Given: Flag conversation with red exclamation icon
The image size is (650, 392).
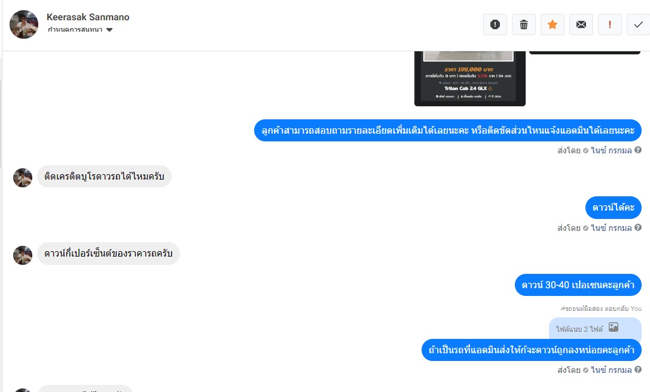Looking at the screenshot, I should pyautogui.click(x=610, y=24).
